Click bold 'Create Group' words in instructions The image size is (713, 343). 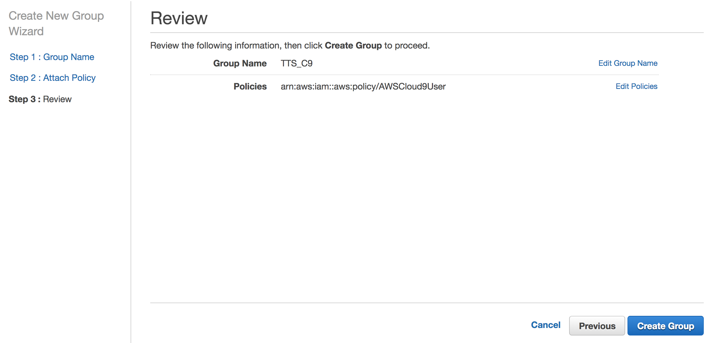click(x=353, y=45)
